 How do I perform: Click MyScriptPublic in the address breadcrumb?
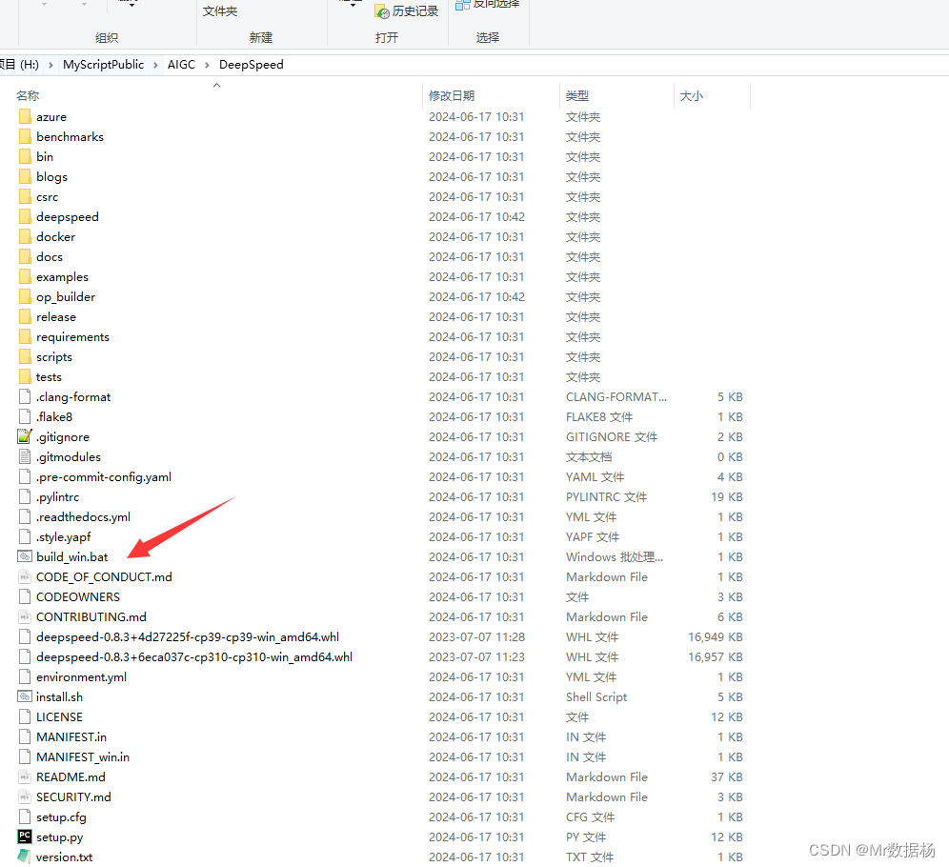[x=103, y=64]
